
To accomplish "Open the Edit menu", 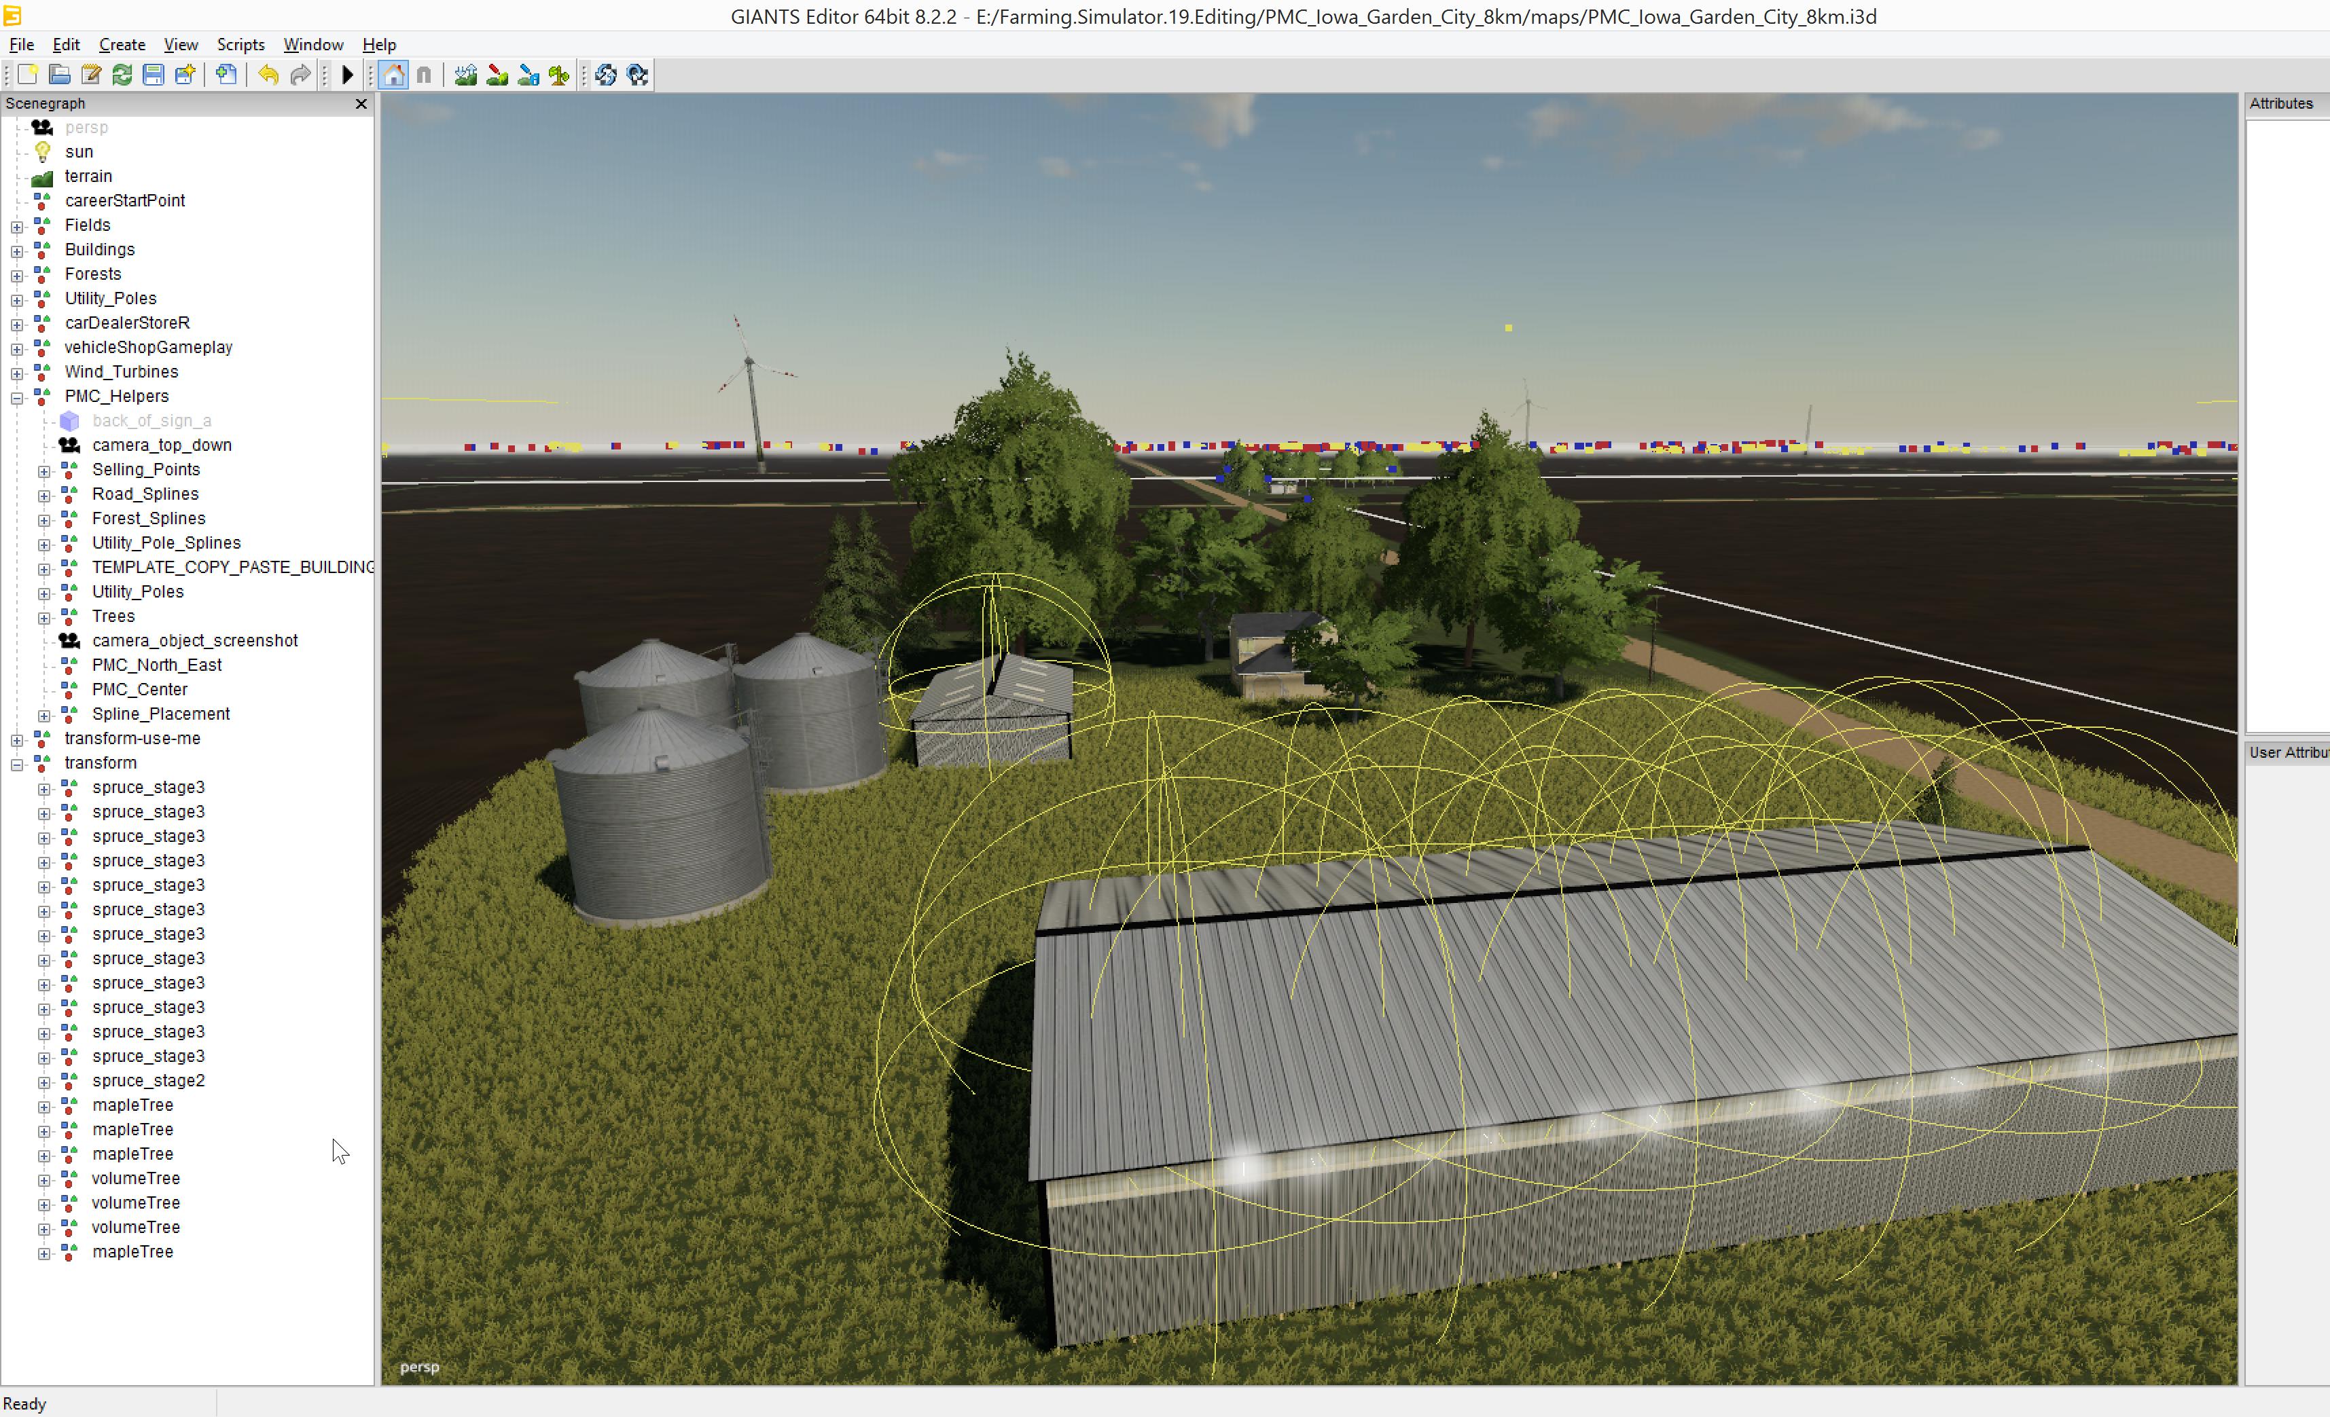I will 66,44.
